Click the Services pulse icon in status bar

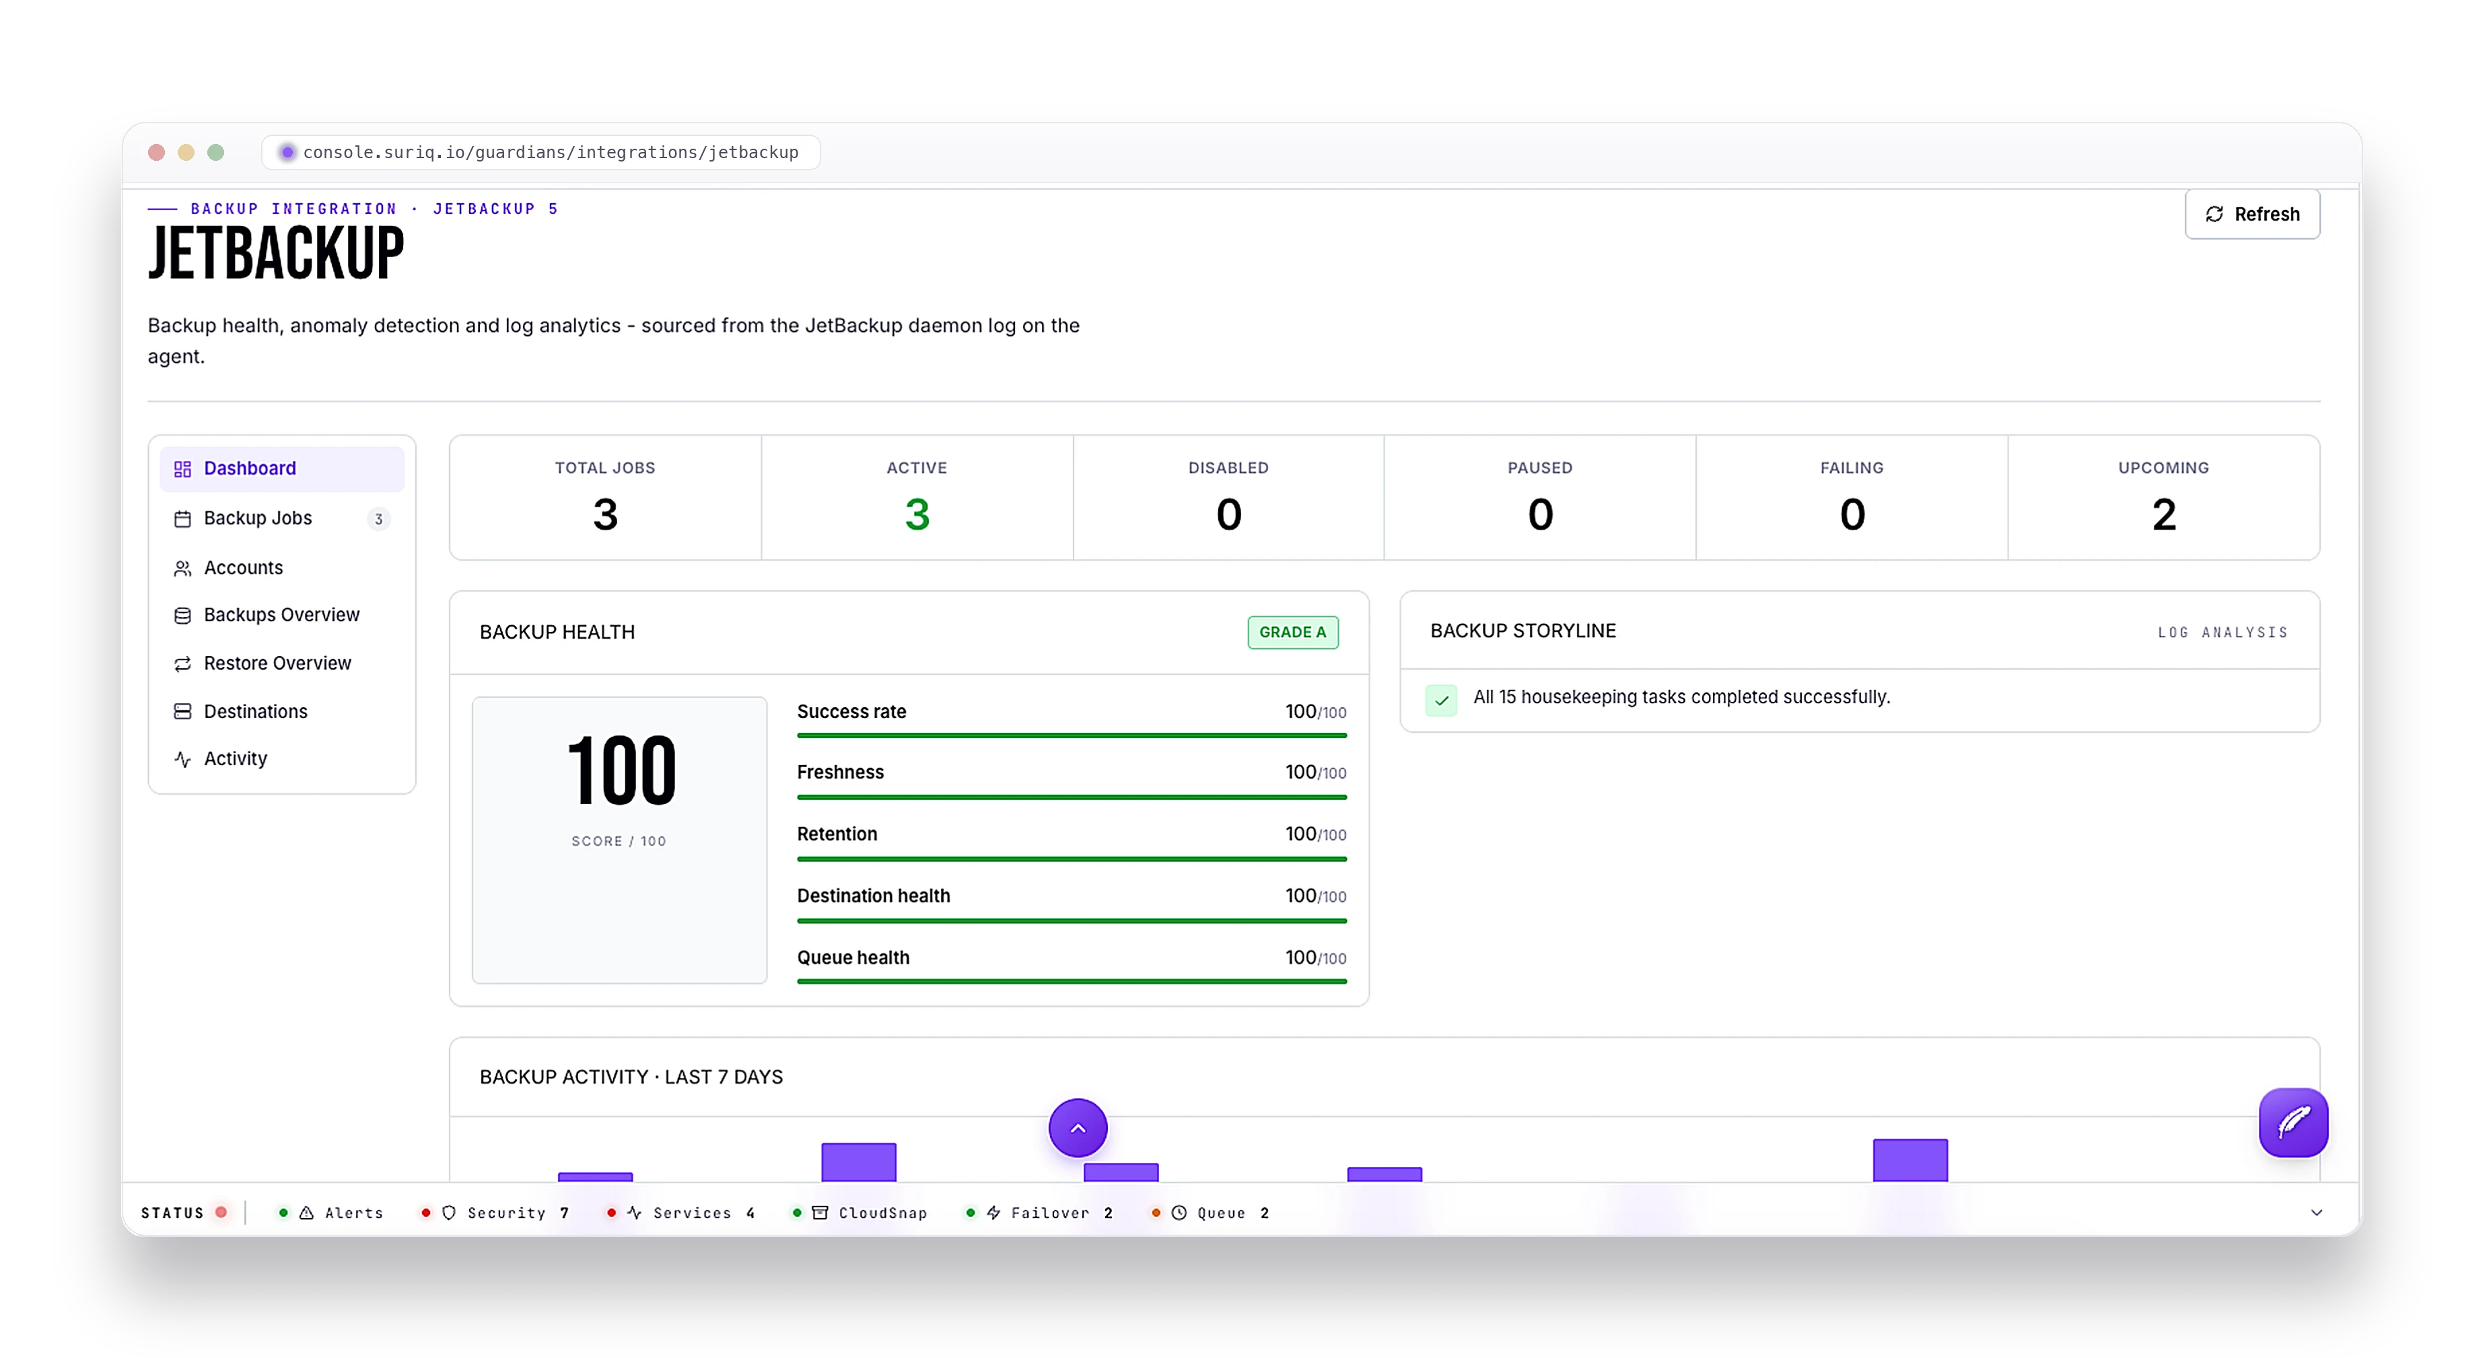pyautogui.click(x=635, y=1213)
